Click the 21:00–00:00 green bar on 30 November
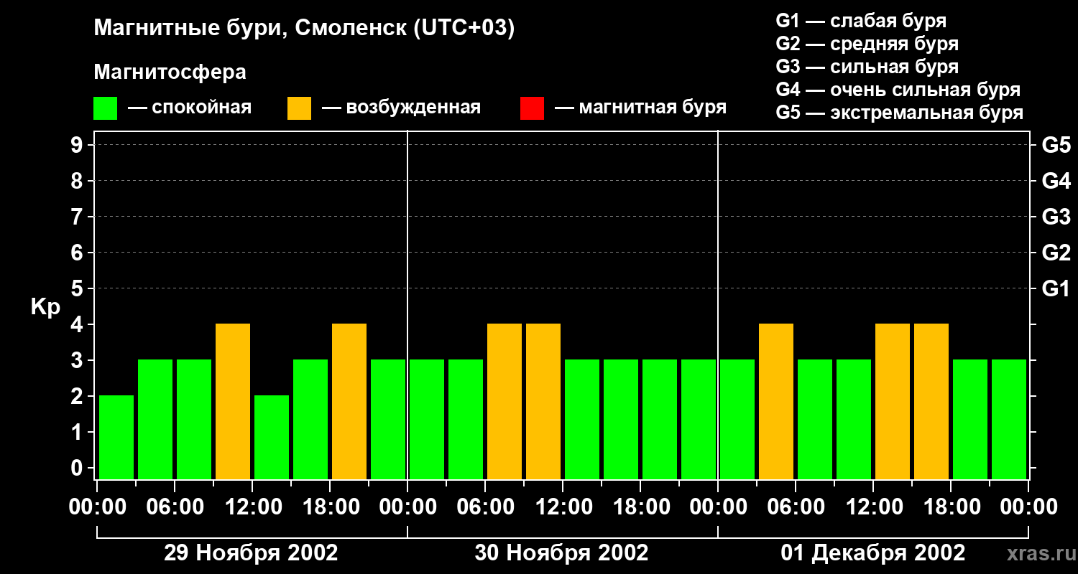Image resolution: width=1078 pixels, height=574 pixels. (699, 419)
